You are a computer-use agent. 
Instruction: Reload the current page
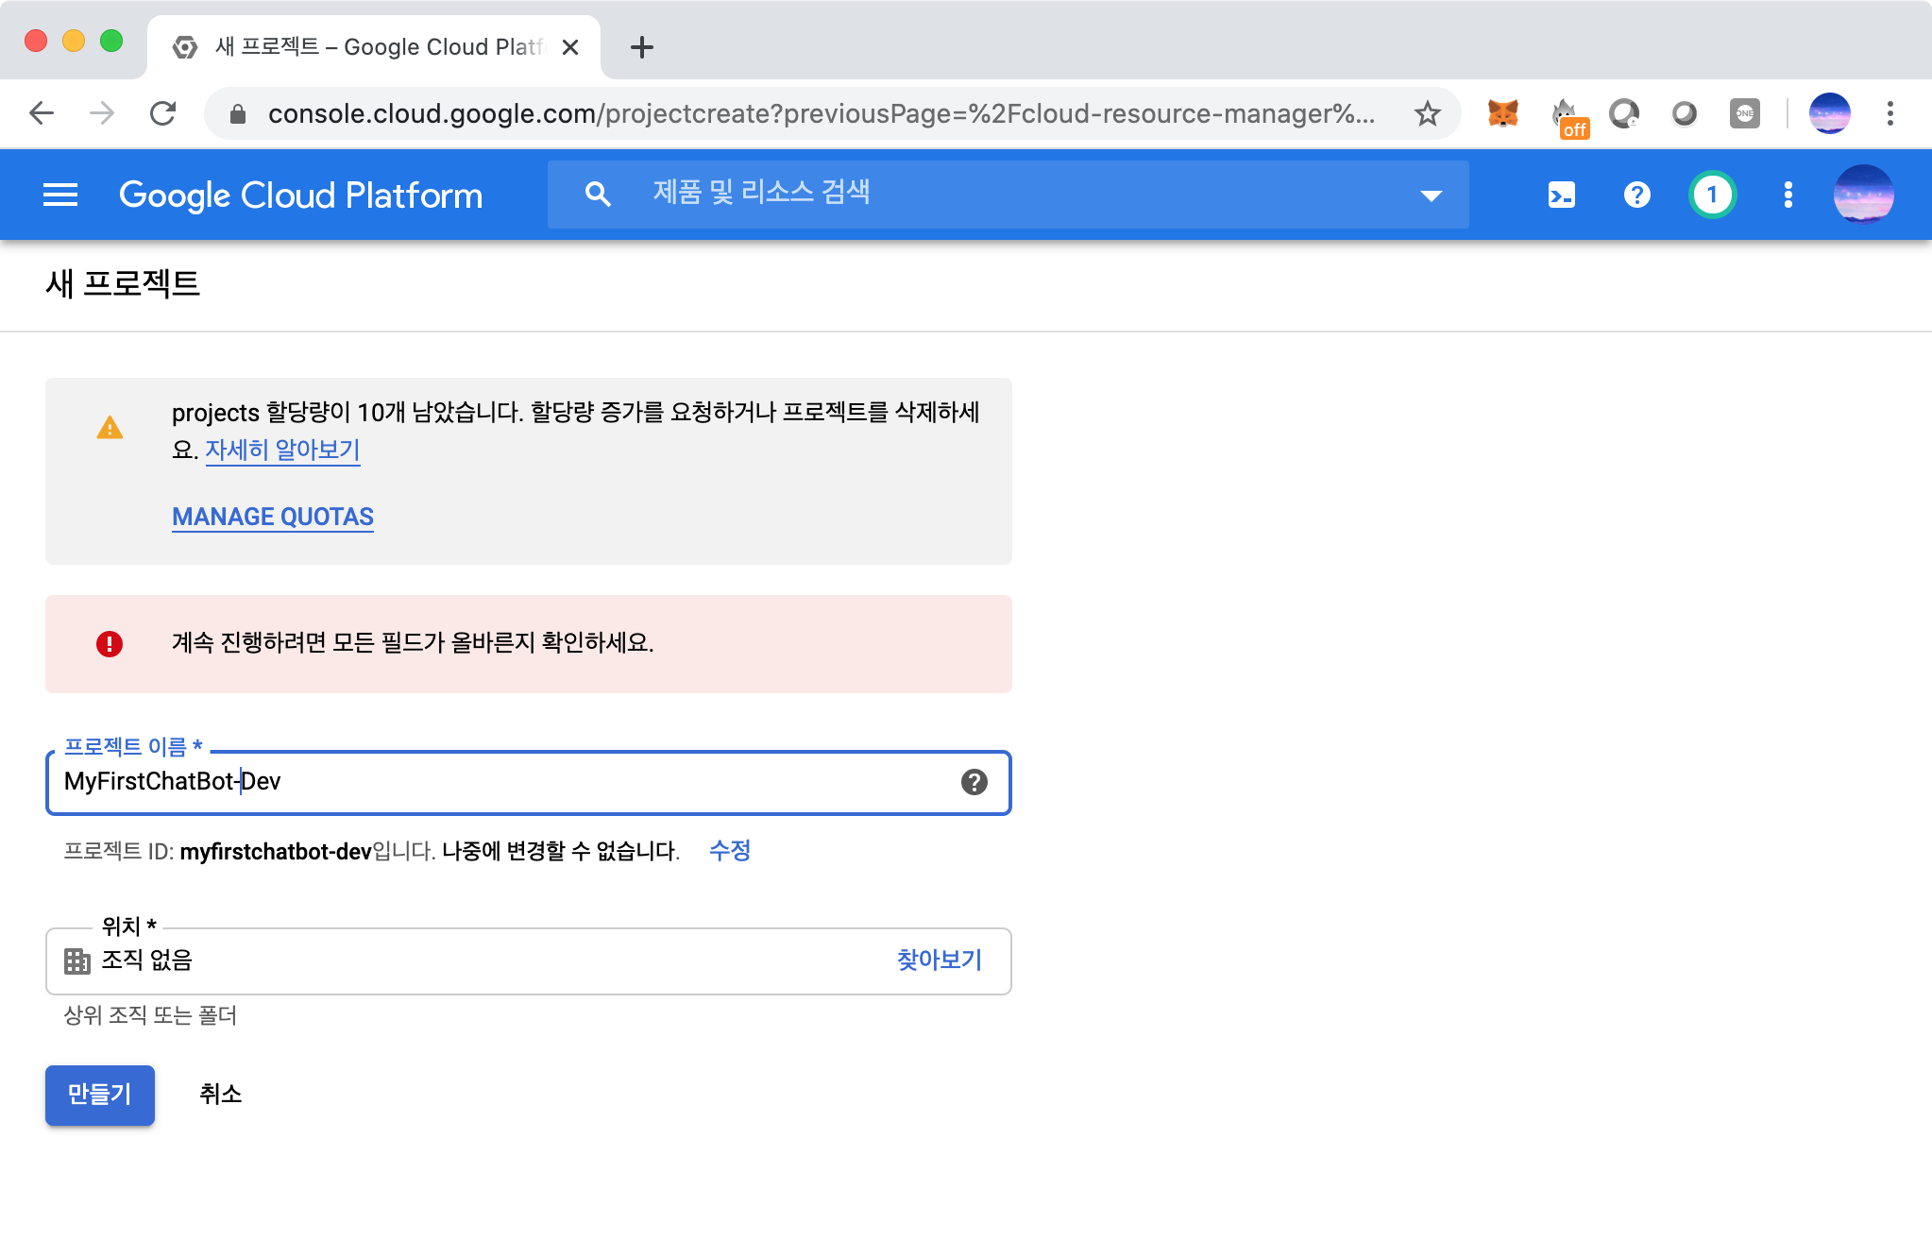coord(163,114)
